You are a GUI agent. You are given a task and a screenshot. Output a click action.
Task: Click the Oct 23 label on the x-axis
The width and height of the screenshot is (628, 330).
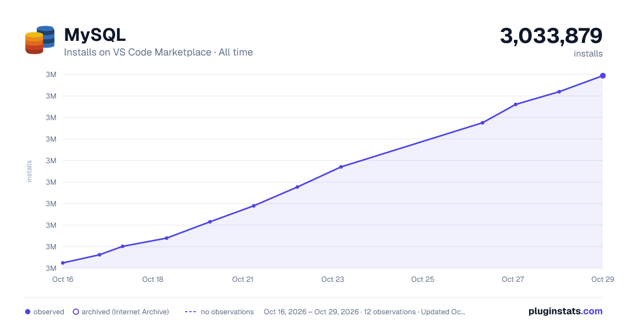tap(333, 279)
